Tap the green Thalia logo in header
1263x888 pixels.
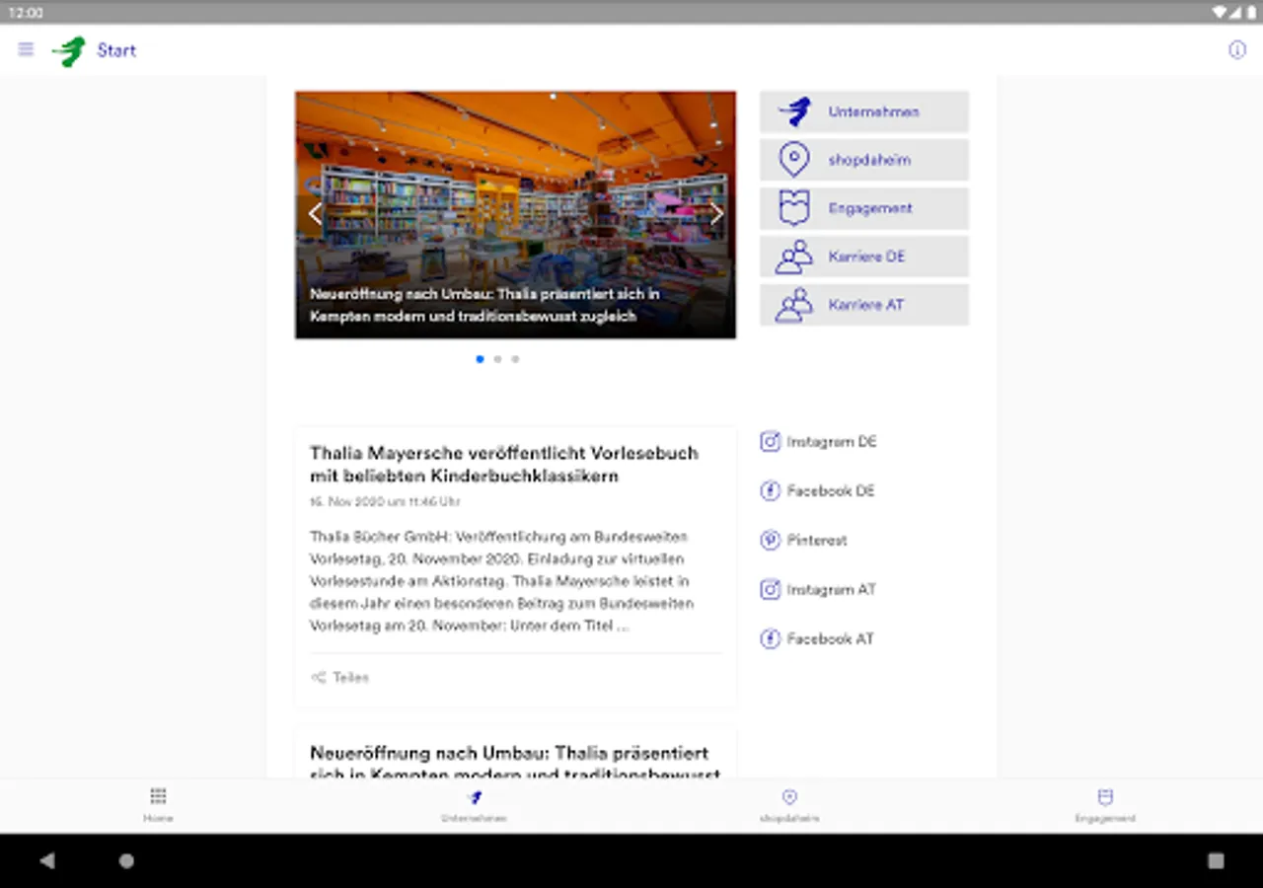(x=69, y=50)
